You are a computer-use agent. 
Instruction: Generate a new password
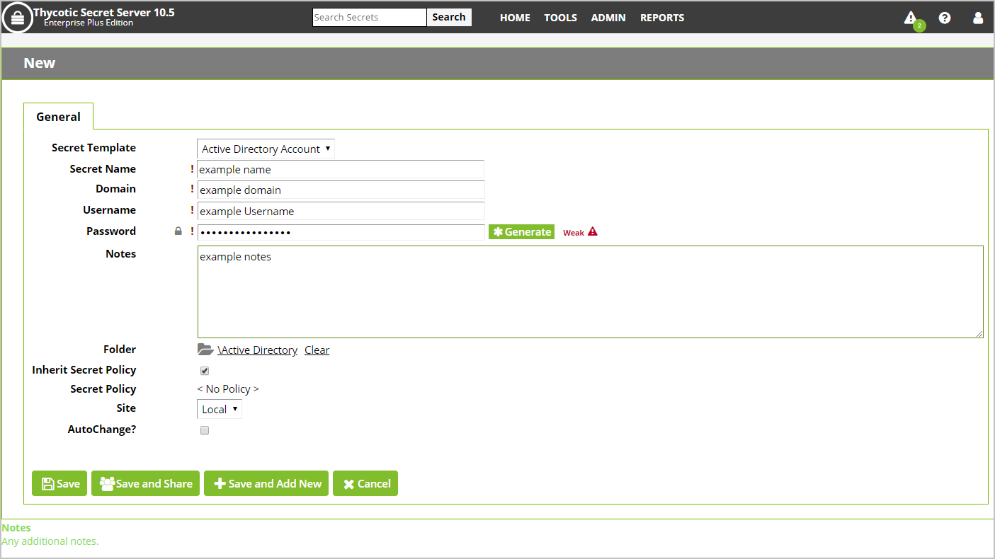tap(522, 232)
